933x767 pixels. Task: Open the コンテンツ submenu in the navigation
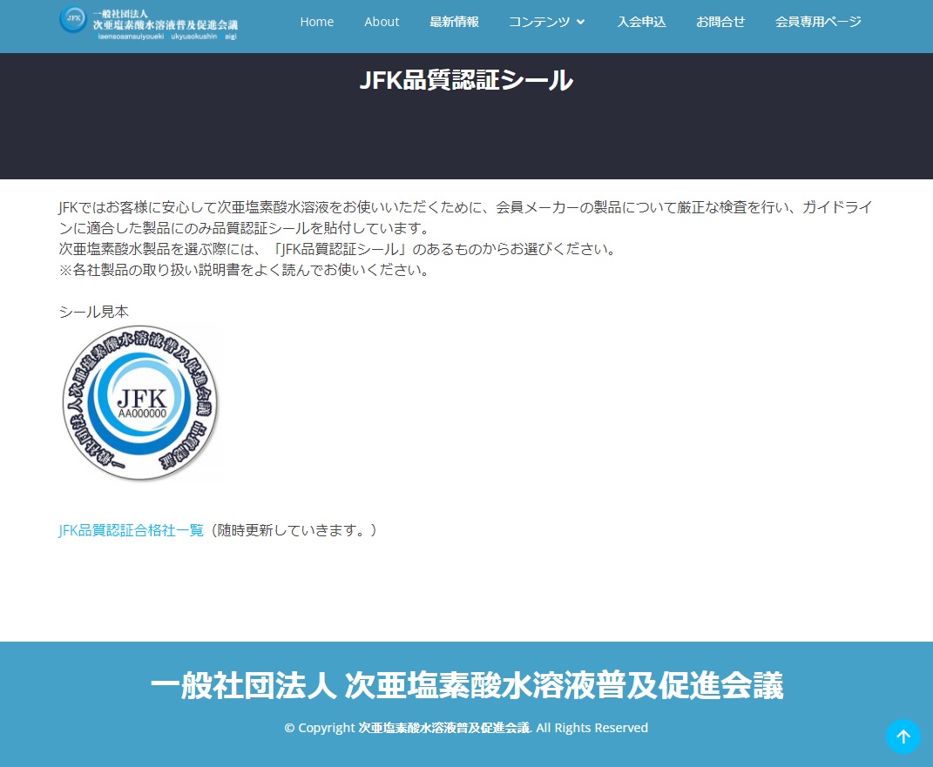click(x=540, y=22)
